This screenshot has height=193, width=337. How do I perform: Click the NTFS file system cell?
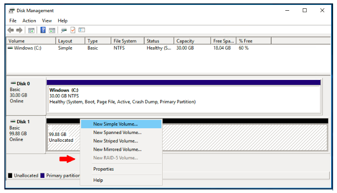pos(119,48)
